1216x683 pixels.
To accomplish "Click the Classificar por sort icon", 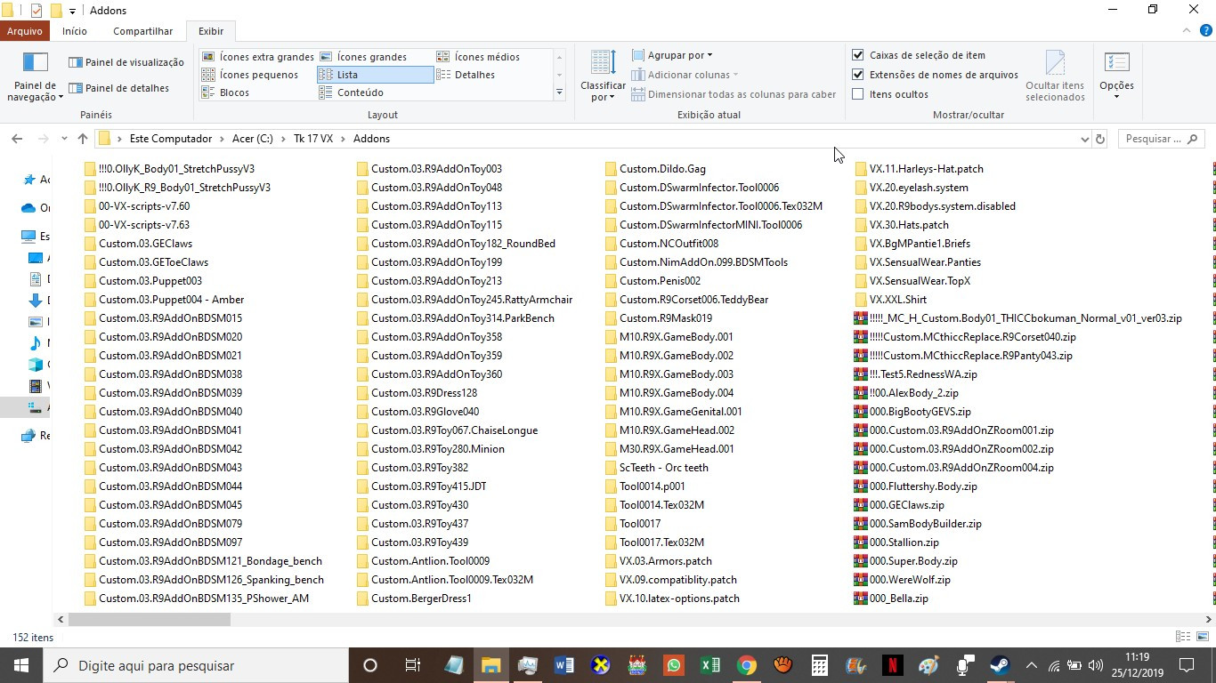I will [x=603, y=64].
